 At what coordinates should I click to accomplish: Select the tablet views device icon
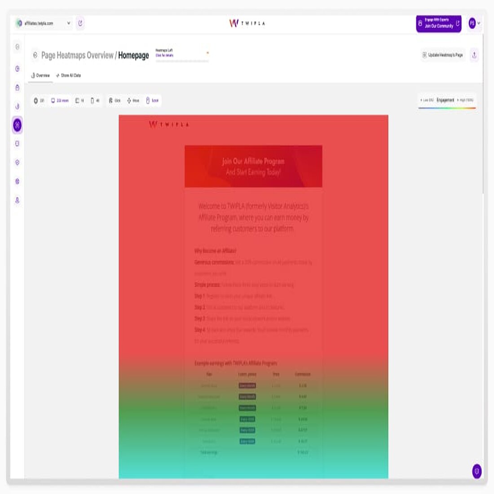79,101
